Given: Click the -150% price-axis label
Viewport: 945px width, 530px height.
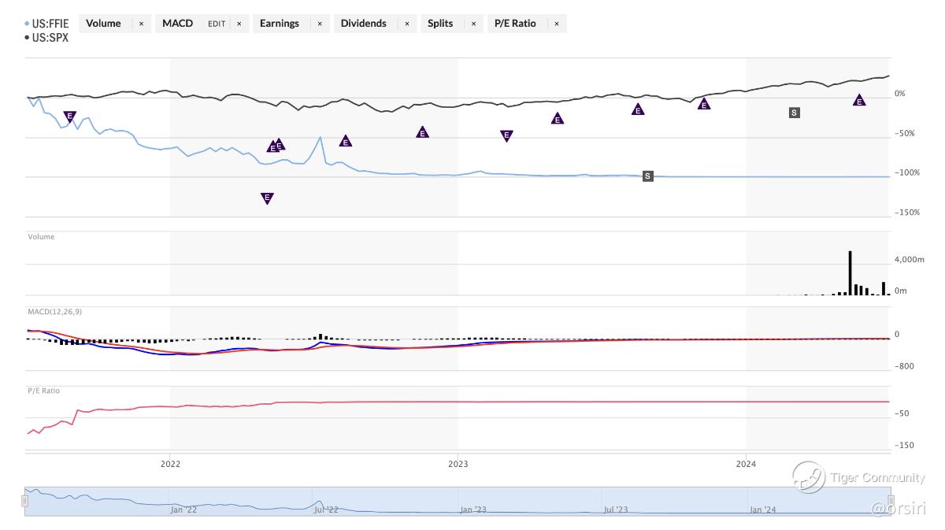Looking at the screenshot, I should 906,212.
